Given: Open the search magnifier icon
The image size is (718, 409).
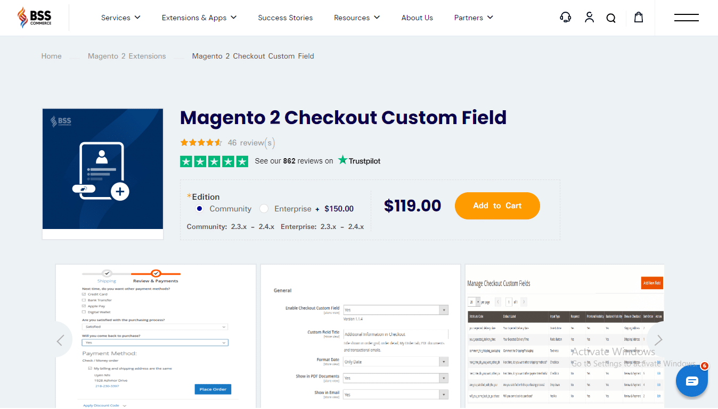Looking at the screenshot, I should [x=611, y=18].
